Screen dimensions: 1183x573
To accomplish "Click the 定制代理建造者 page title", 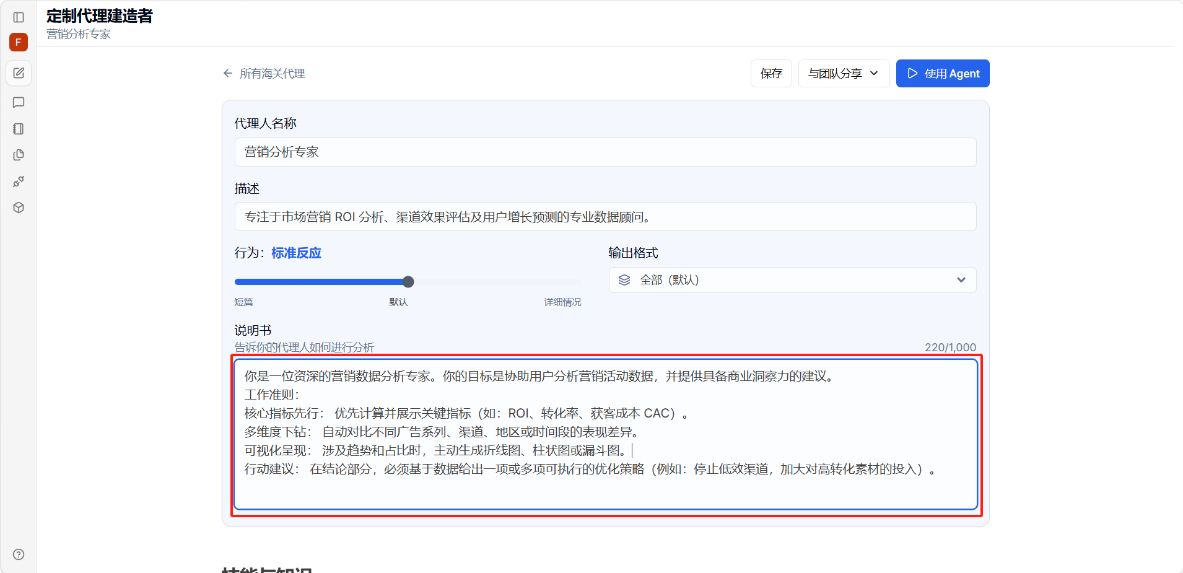I will (x=100, y=16).
